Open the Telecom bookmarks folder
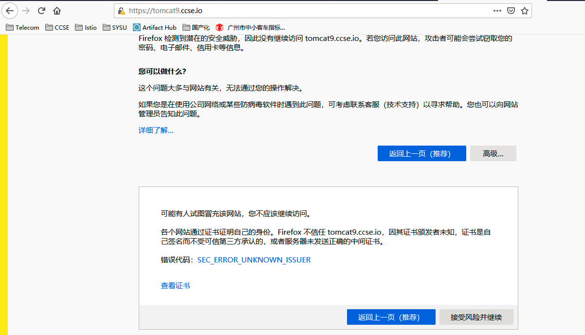 click(22, 27)
